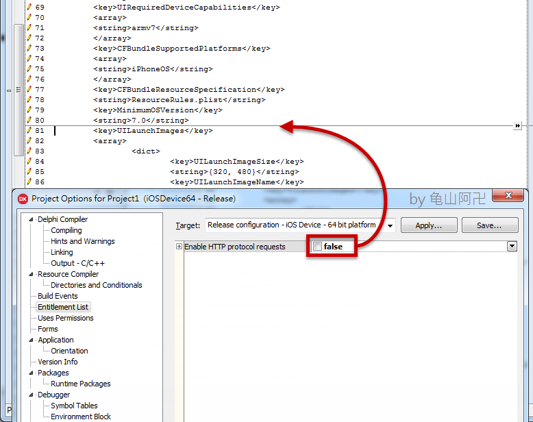Screen dimensions: 533x422
Task: Collapse the Packages tree node
Action: (x=31, y=373)
